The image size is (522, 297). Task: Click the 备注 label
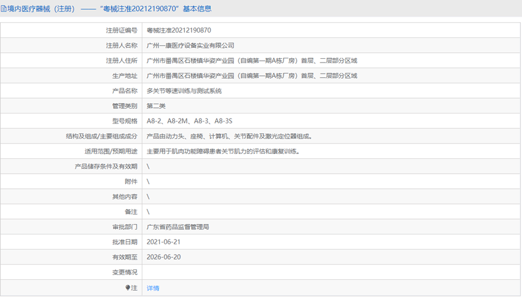click(131, 212)
